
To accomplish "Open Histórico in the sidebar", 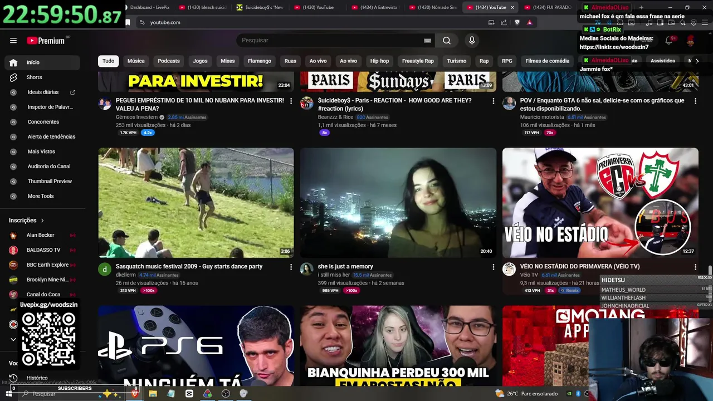I will point(42,378).
